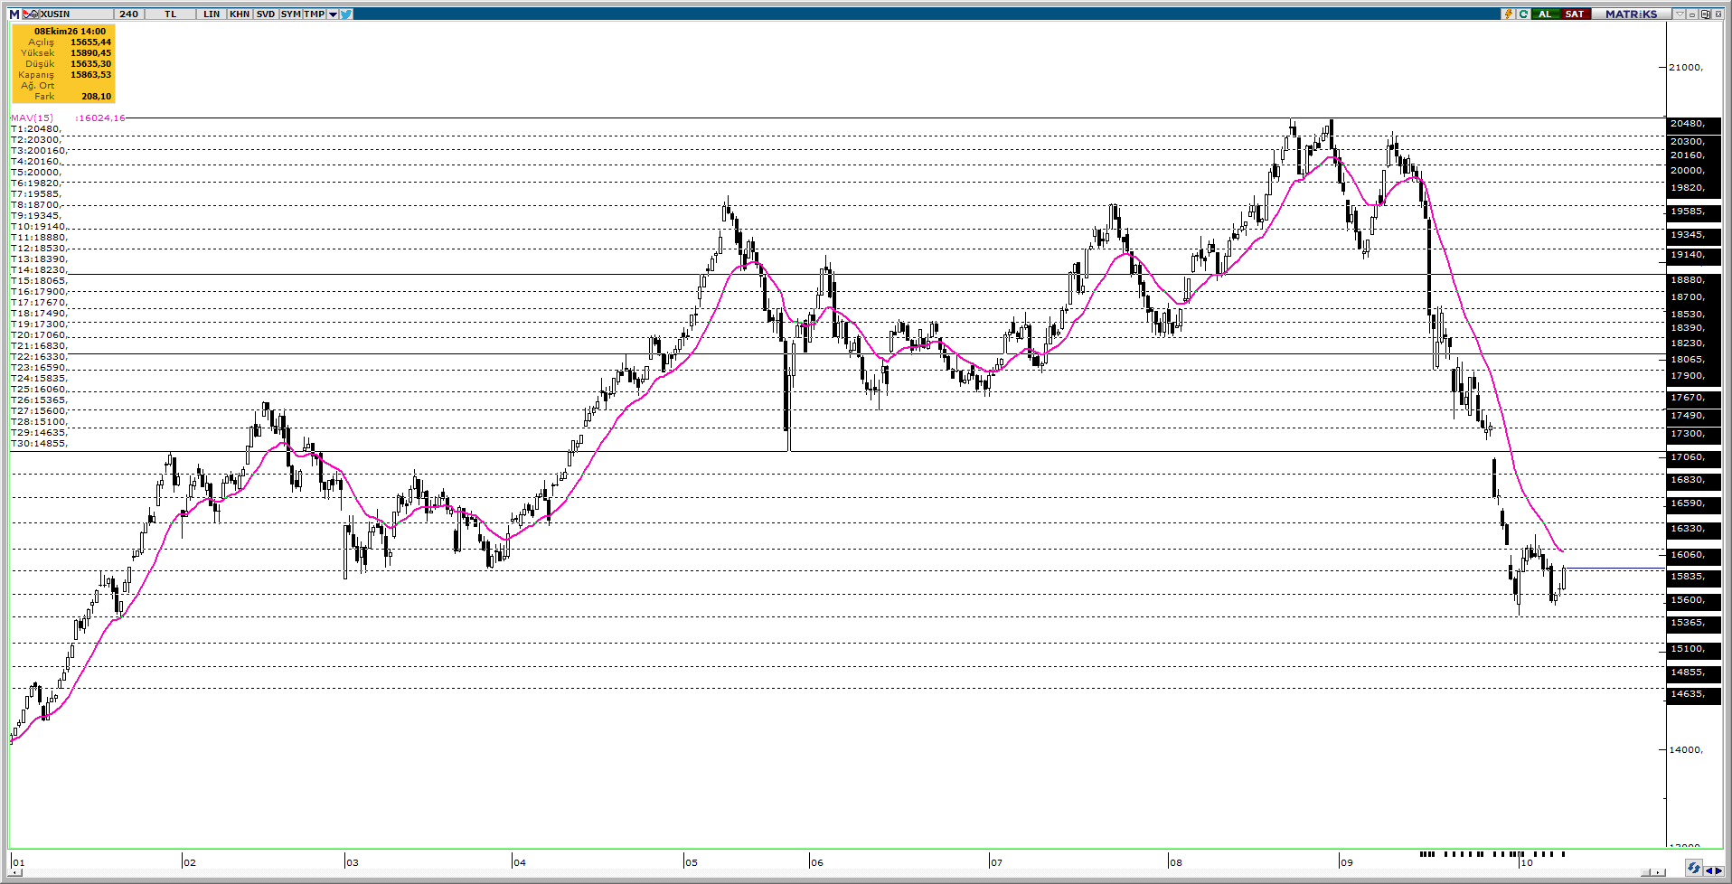Open the indicator chart icon beside XUSIN
The width and height of the screenshot is (1732, 884).
click(x=31, y=14)
